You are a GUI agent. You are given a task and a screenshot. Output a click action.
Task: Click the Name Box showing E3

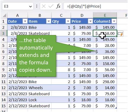point(18,6)
